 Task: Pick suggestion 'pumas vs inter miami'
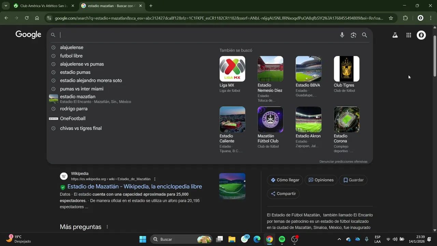pyautogui.click(x=82, y=89)
